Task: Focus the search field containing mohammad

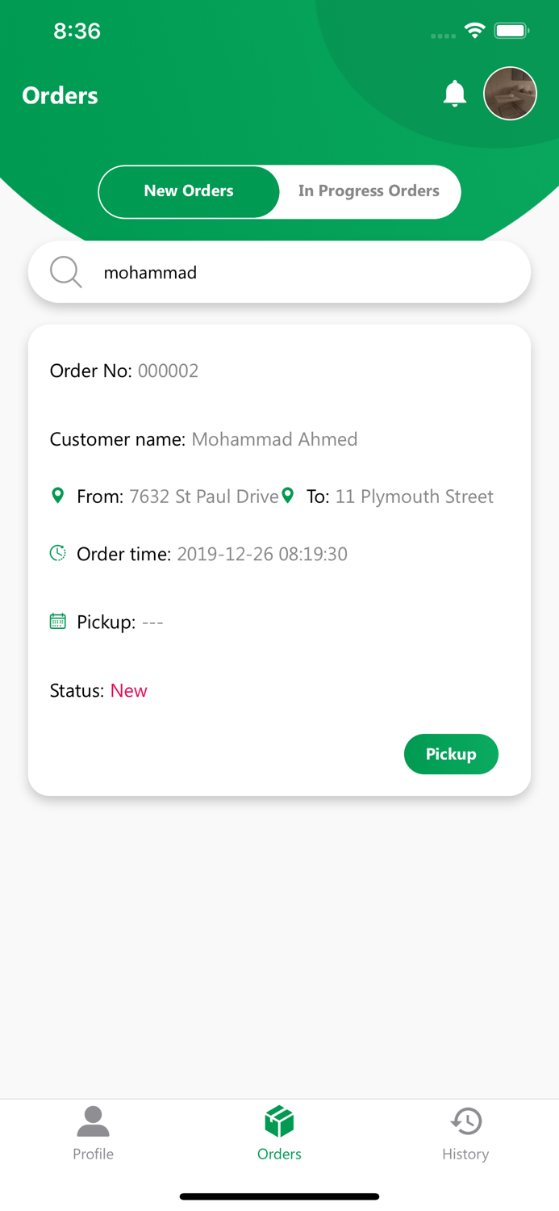Action: (307, 272)
